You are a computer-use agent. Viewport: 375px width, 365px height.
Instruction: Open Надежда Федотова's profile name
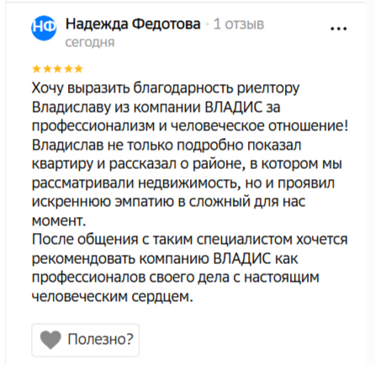pos(133,24)
